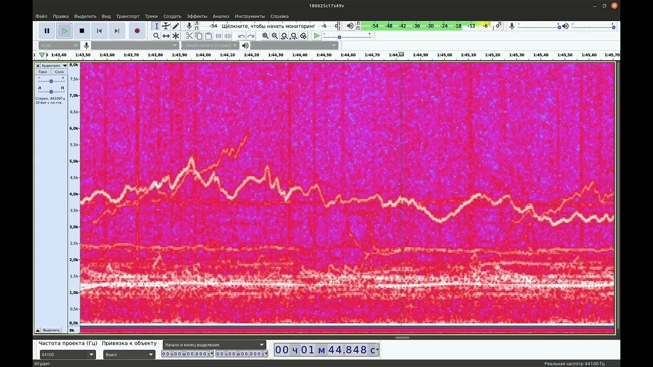Screen dimensions: 653x367
Task: Open the playback device dropdown
Action: pos(294,45)
